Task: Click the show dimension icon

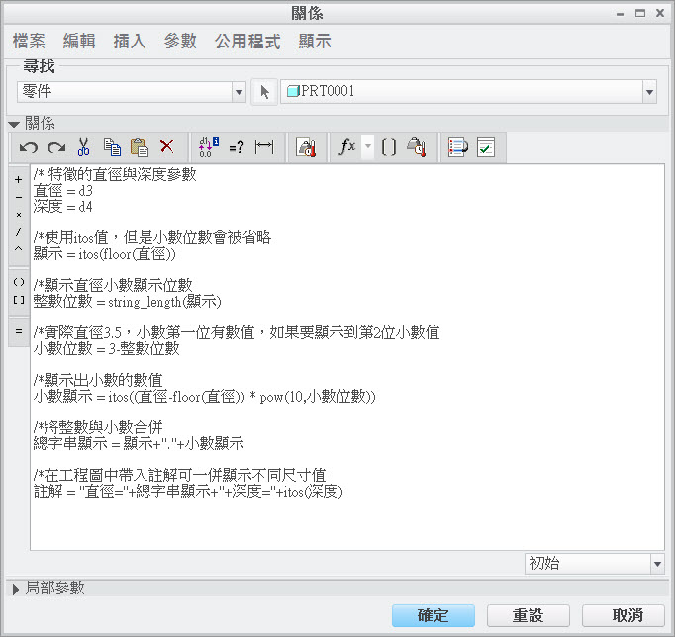Action: [264, 147]
